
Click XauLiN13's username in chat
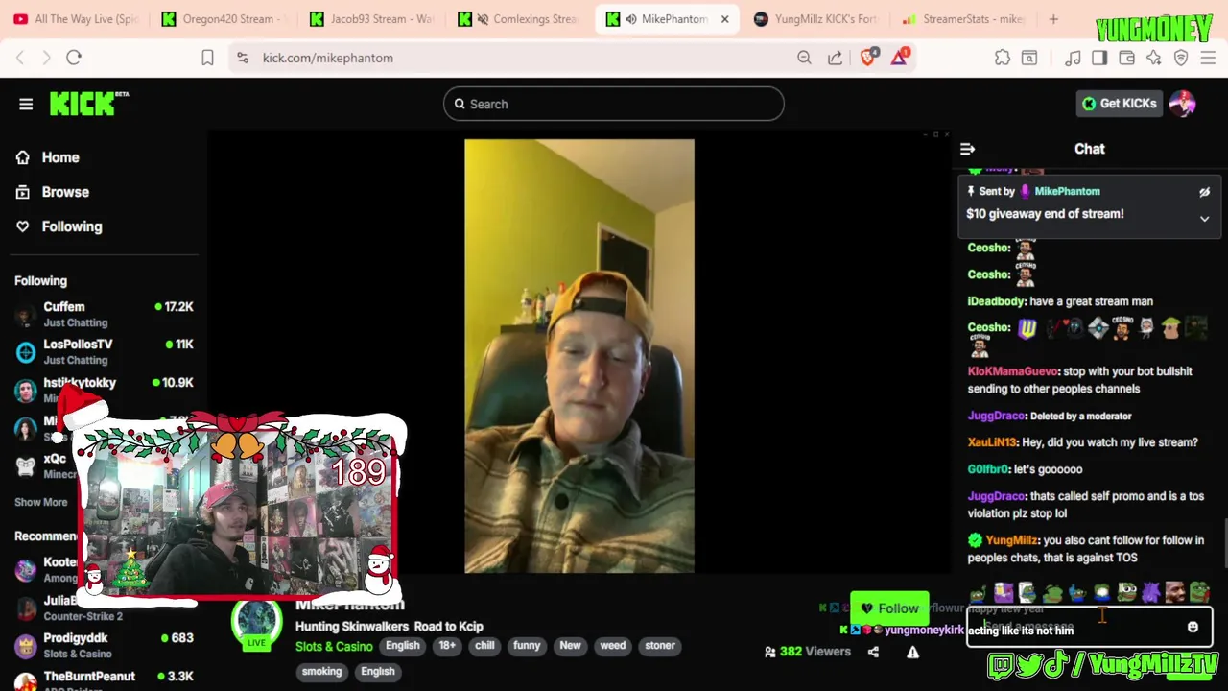coord(992,442)
